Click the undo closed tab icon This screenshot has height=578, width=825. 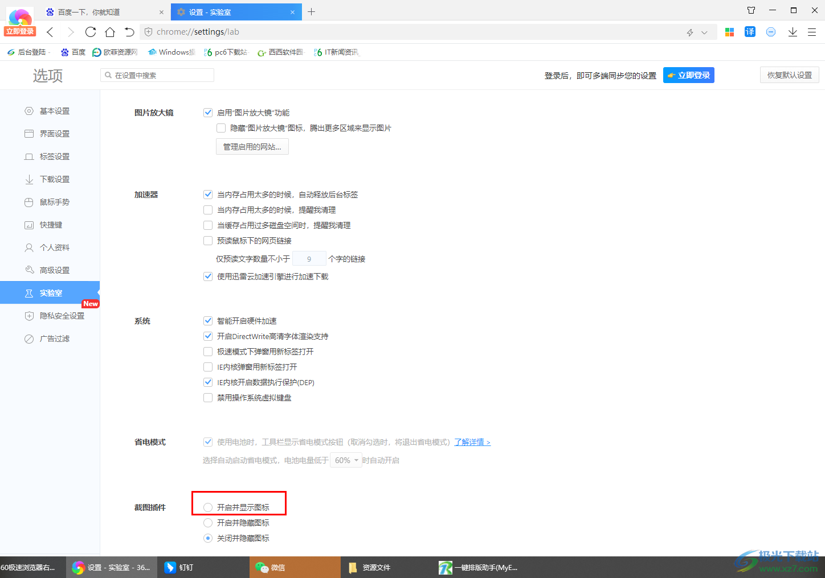[129, 32]
